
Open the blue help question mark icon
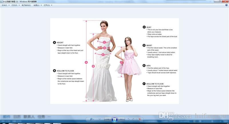click(x=226, y=5)
